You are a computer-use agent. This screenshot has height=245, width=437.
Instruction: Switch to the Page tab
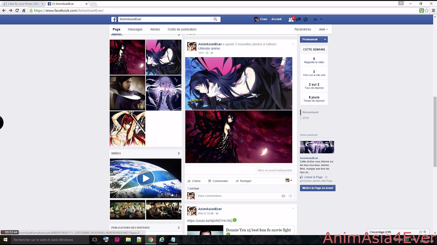tap(116, 29)
